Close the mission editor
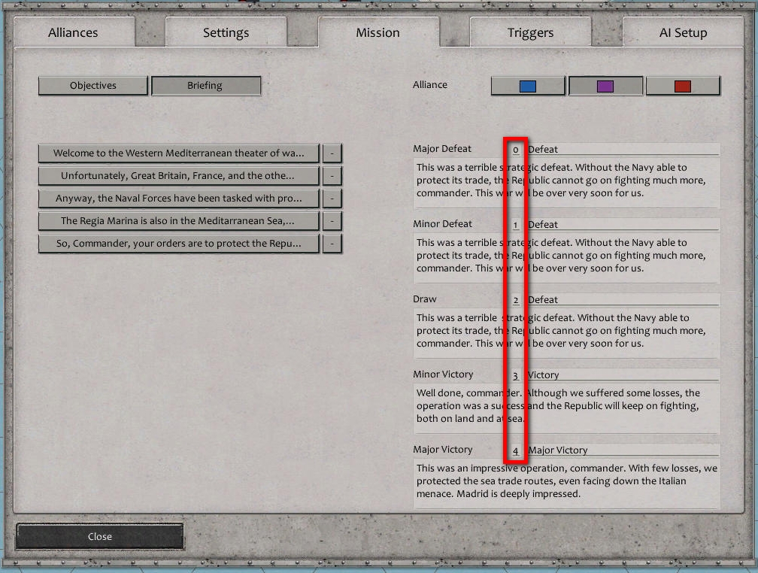This screenshot has height=573, width=758. tap(99, 536)
